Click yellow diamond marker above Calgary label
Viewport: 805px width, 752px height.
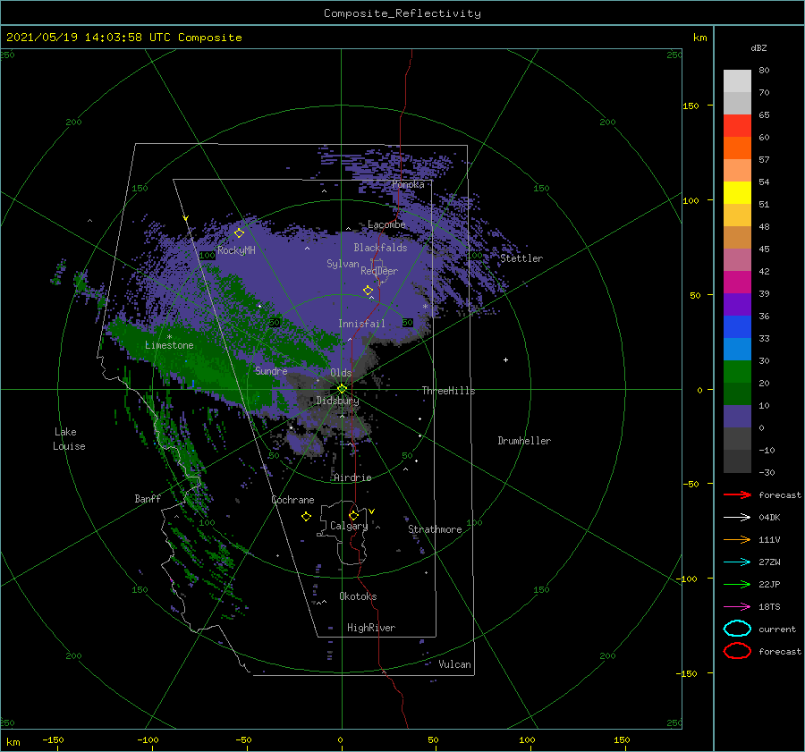pos(353,515)
